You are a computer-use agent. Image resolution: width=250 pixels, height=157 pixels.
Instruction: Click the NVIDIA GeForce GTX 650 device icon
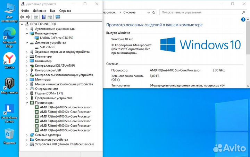[x=37, y=38]
